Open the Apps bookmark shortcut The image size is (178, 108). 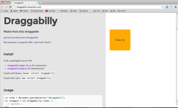coord(5,11)
